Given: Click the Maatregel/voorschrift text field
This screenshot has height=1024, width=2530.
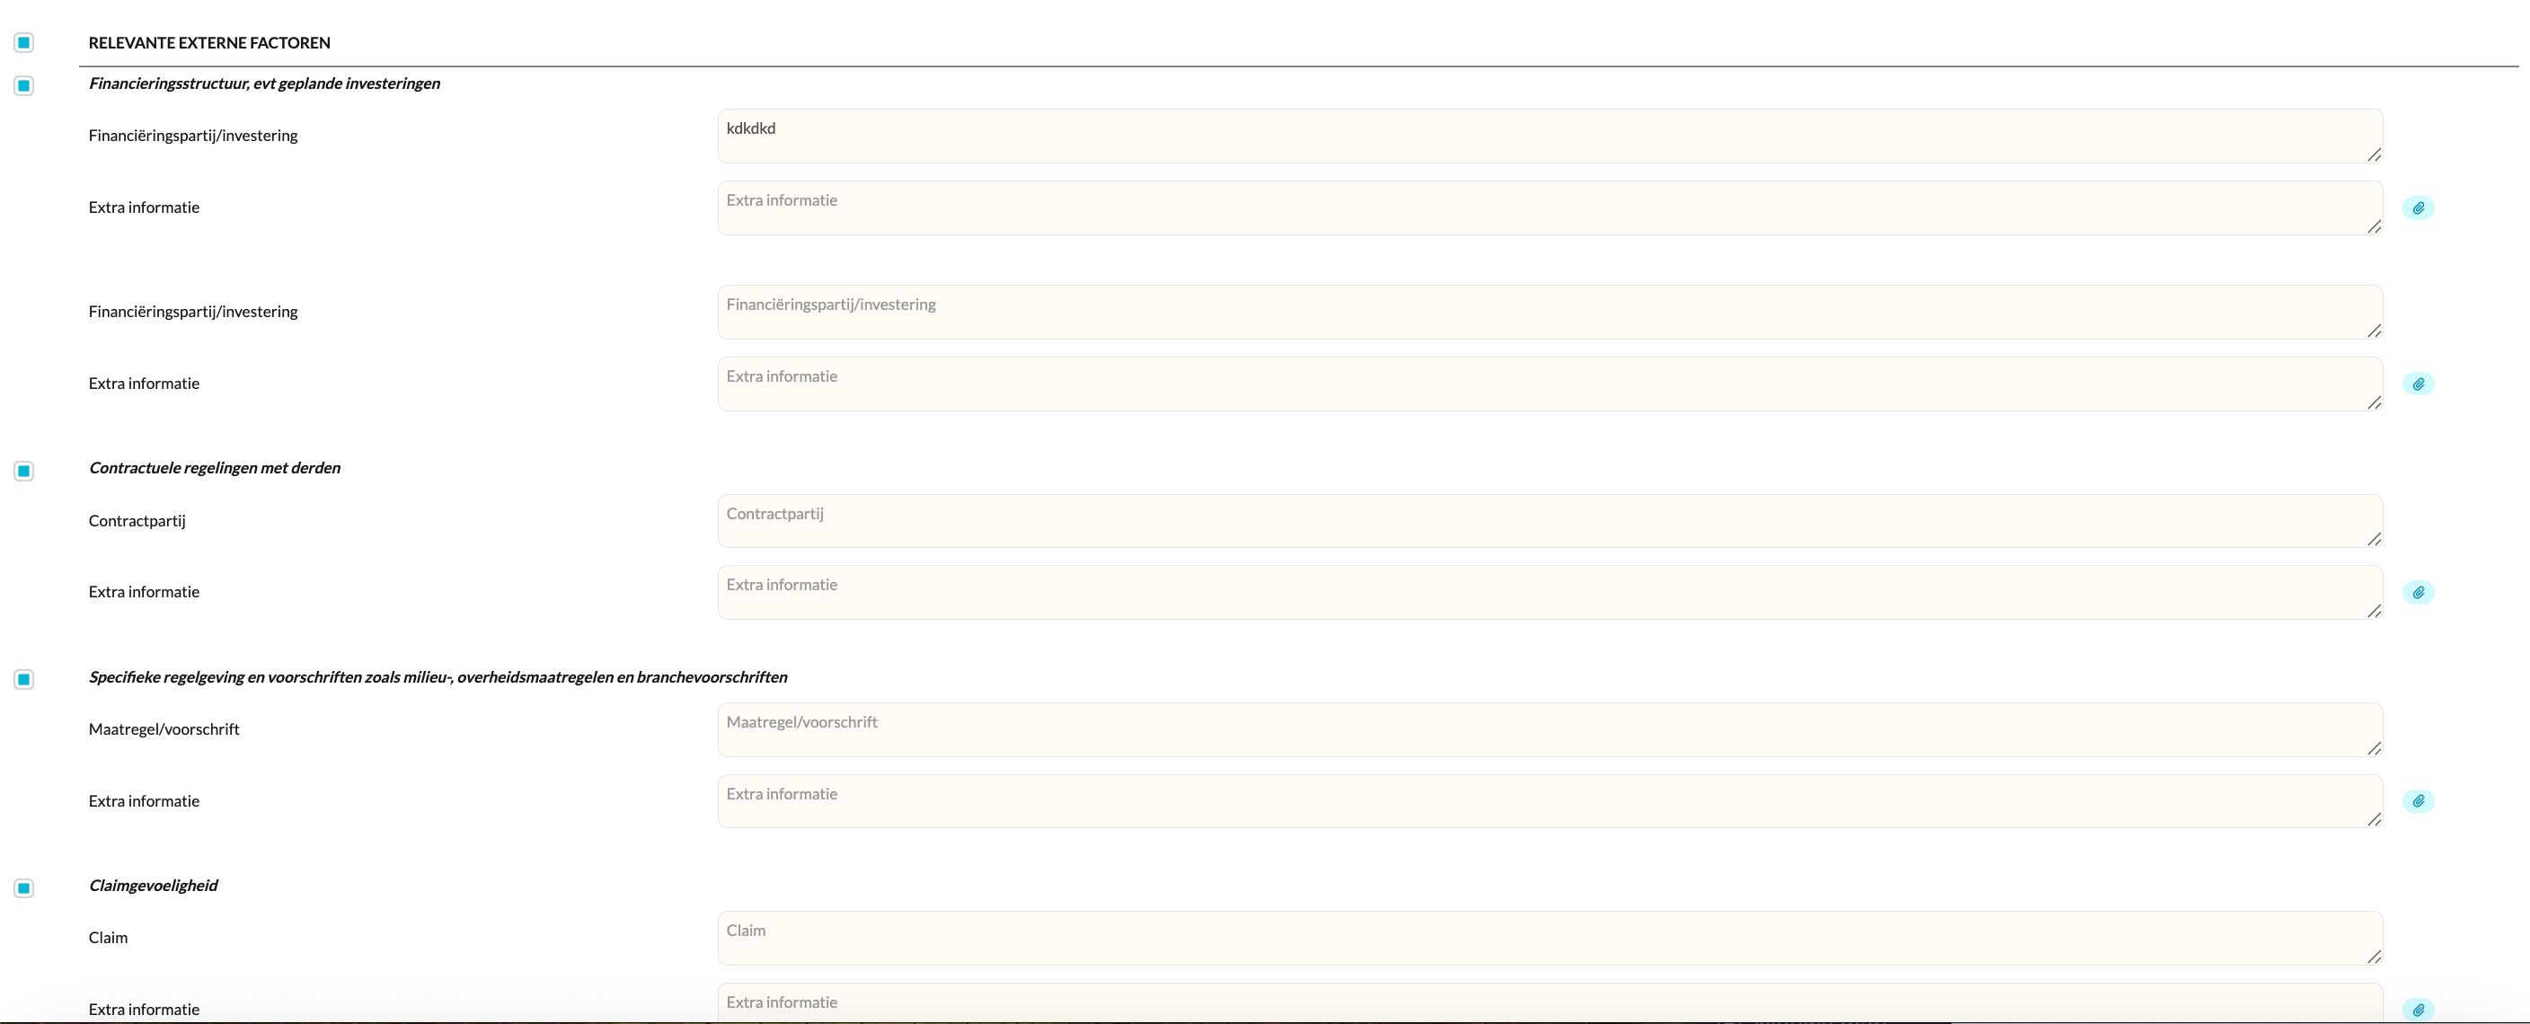Looking at the screenshot, I should point(1548,729).
